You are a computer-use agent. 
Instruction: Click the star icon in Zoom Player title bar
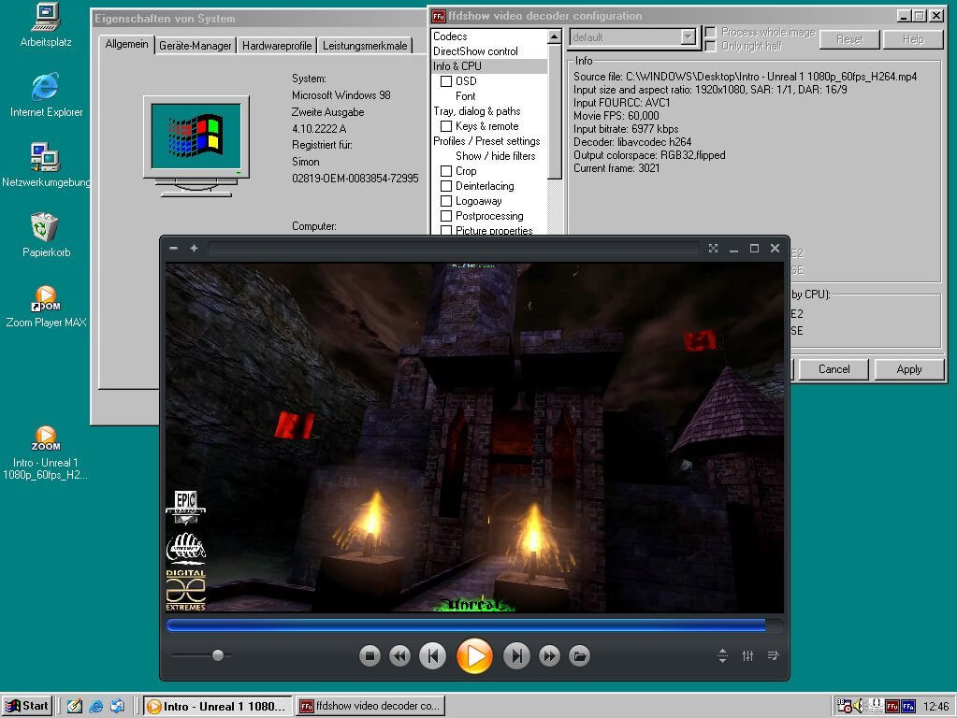click(x=194, y=249)
